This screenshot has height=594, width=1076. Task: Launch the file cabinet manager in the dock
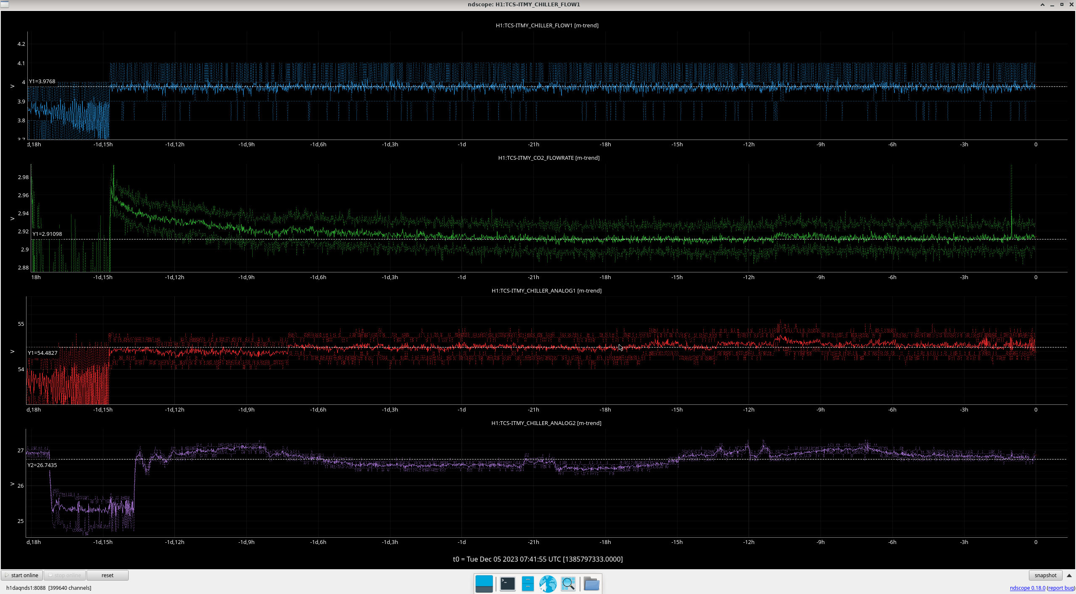tap(527, 583)
